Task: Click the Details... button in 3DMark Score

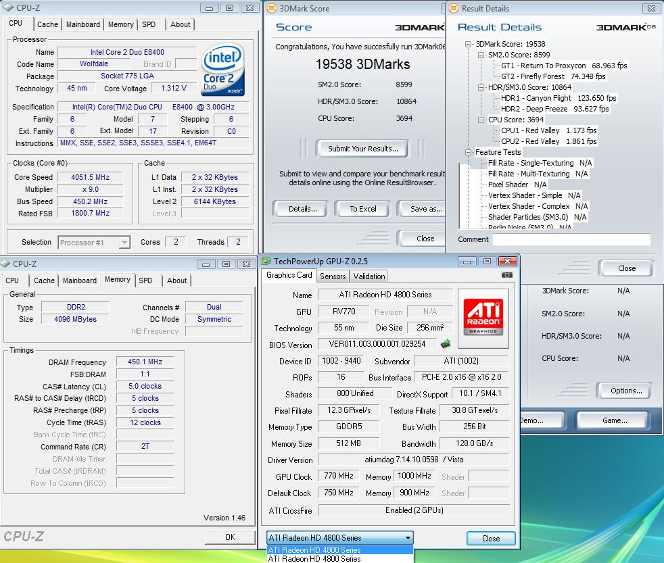Action: (303, 209)
